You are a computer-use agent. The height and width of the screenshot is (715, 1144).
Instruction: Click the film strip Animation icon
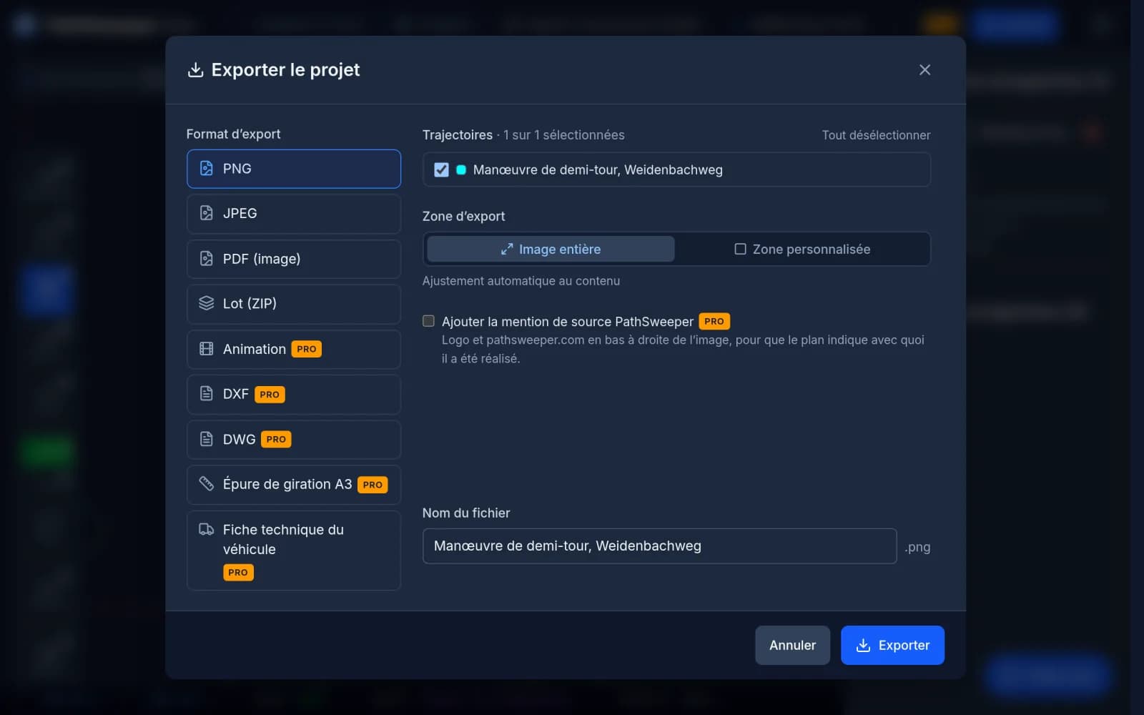point(206,349)
